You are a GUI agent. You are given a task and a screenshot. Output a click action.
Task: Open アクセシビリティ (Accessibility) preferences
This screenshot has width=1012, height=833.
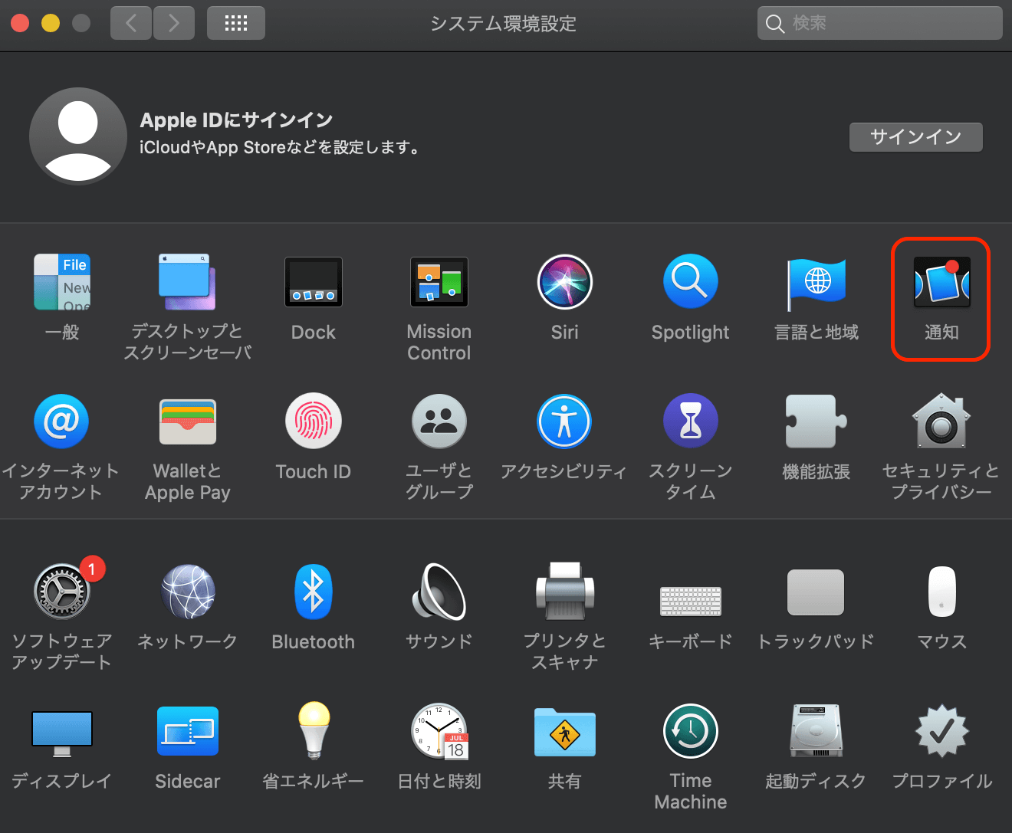(x=564, y=421)
